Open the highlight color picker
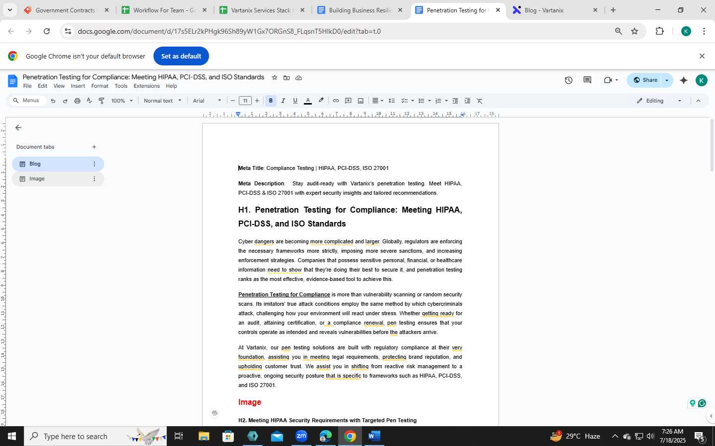This screenshot has width=715, height=446. click(321, 101)
